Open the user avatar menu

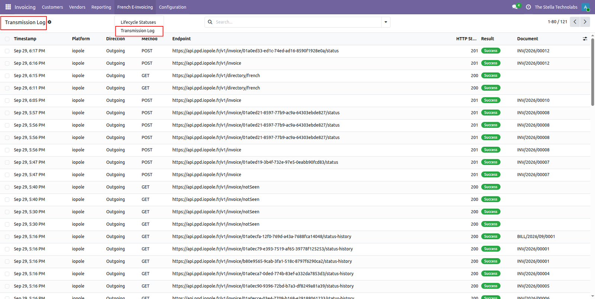(x=586, y=7)
